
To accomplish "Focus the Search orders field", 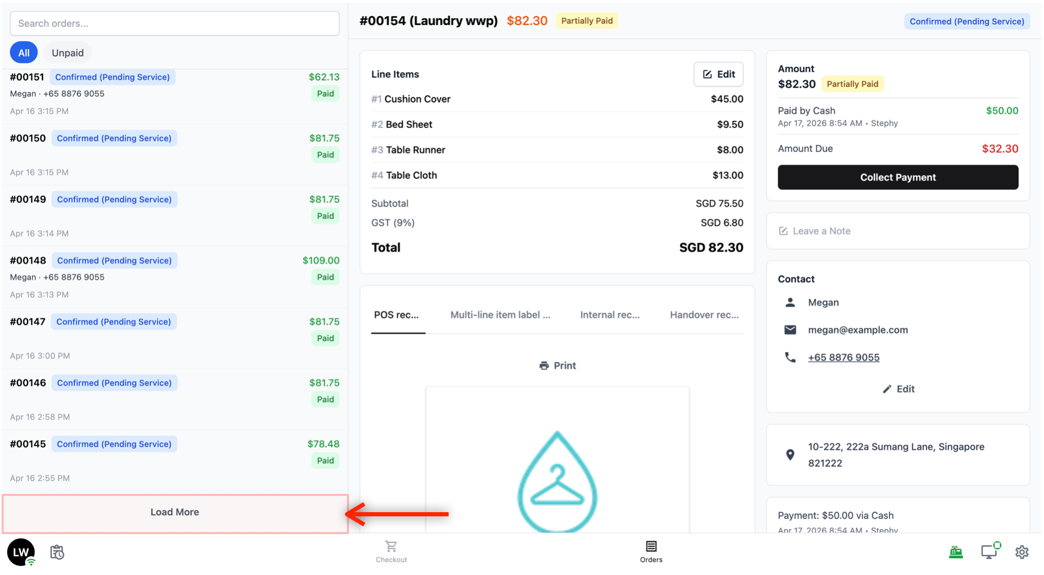I will click(x=175, y=24).
